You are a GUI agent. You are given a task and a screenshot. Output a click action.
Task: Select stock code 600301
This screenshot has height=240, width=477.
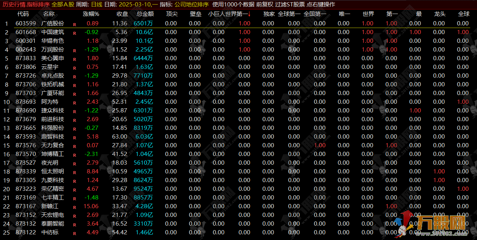26,41
